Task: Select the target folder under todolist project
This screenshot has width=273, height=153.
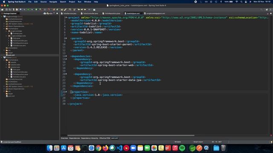Action: 10,93
